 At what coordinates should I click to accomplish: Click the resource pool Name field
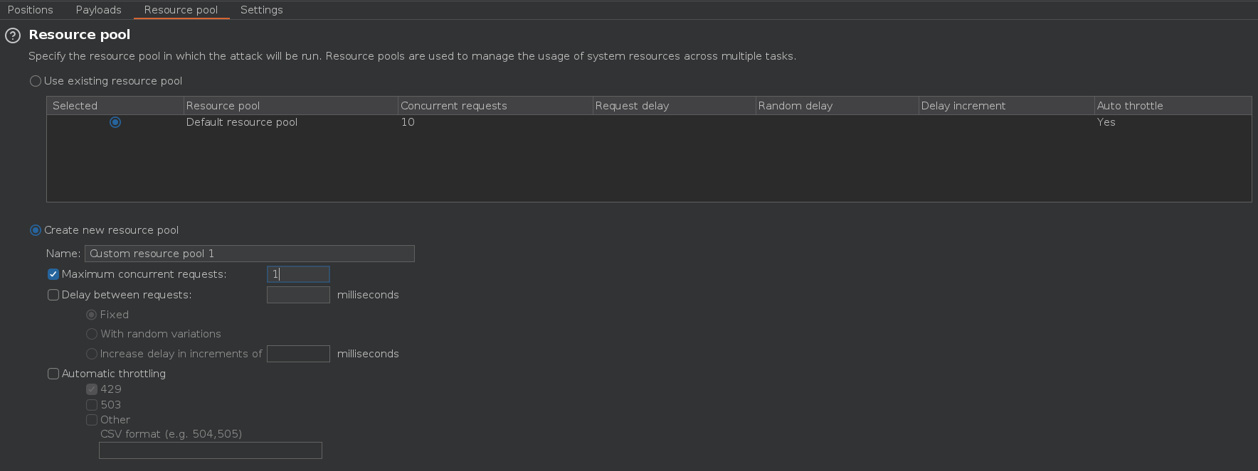249,254
